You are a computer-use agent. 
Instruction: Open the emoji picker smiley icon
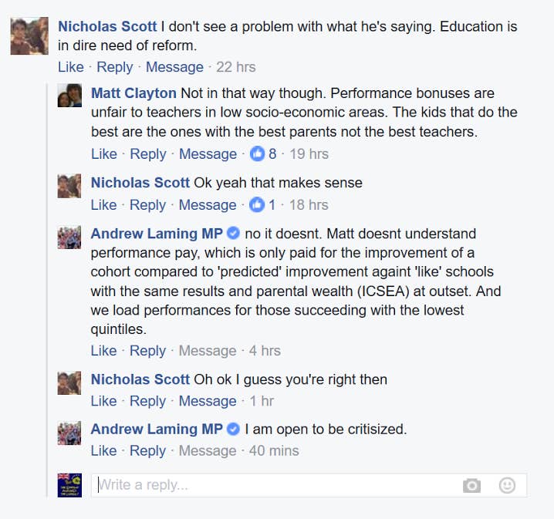click(507, 485)
